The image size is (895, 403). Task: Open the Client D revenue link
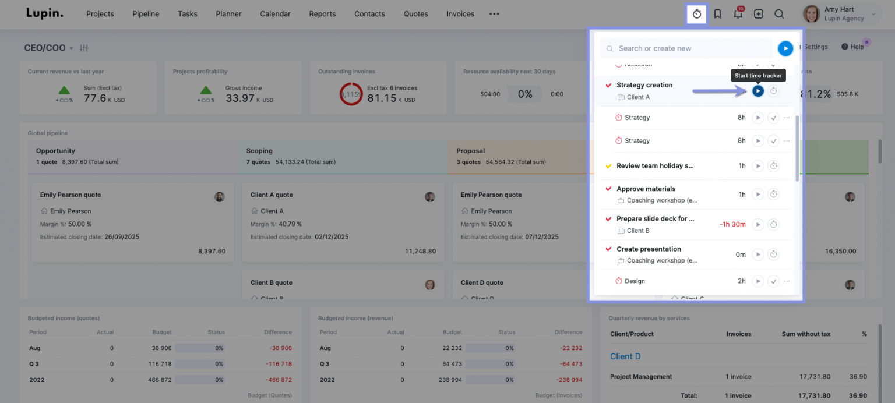(625, 356)
